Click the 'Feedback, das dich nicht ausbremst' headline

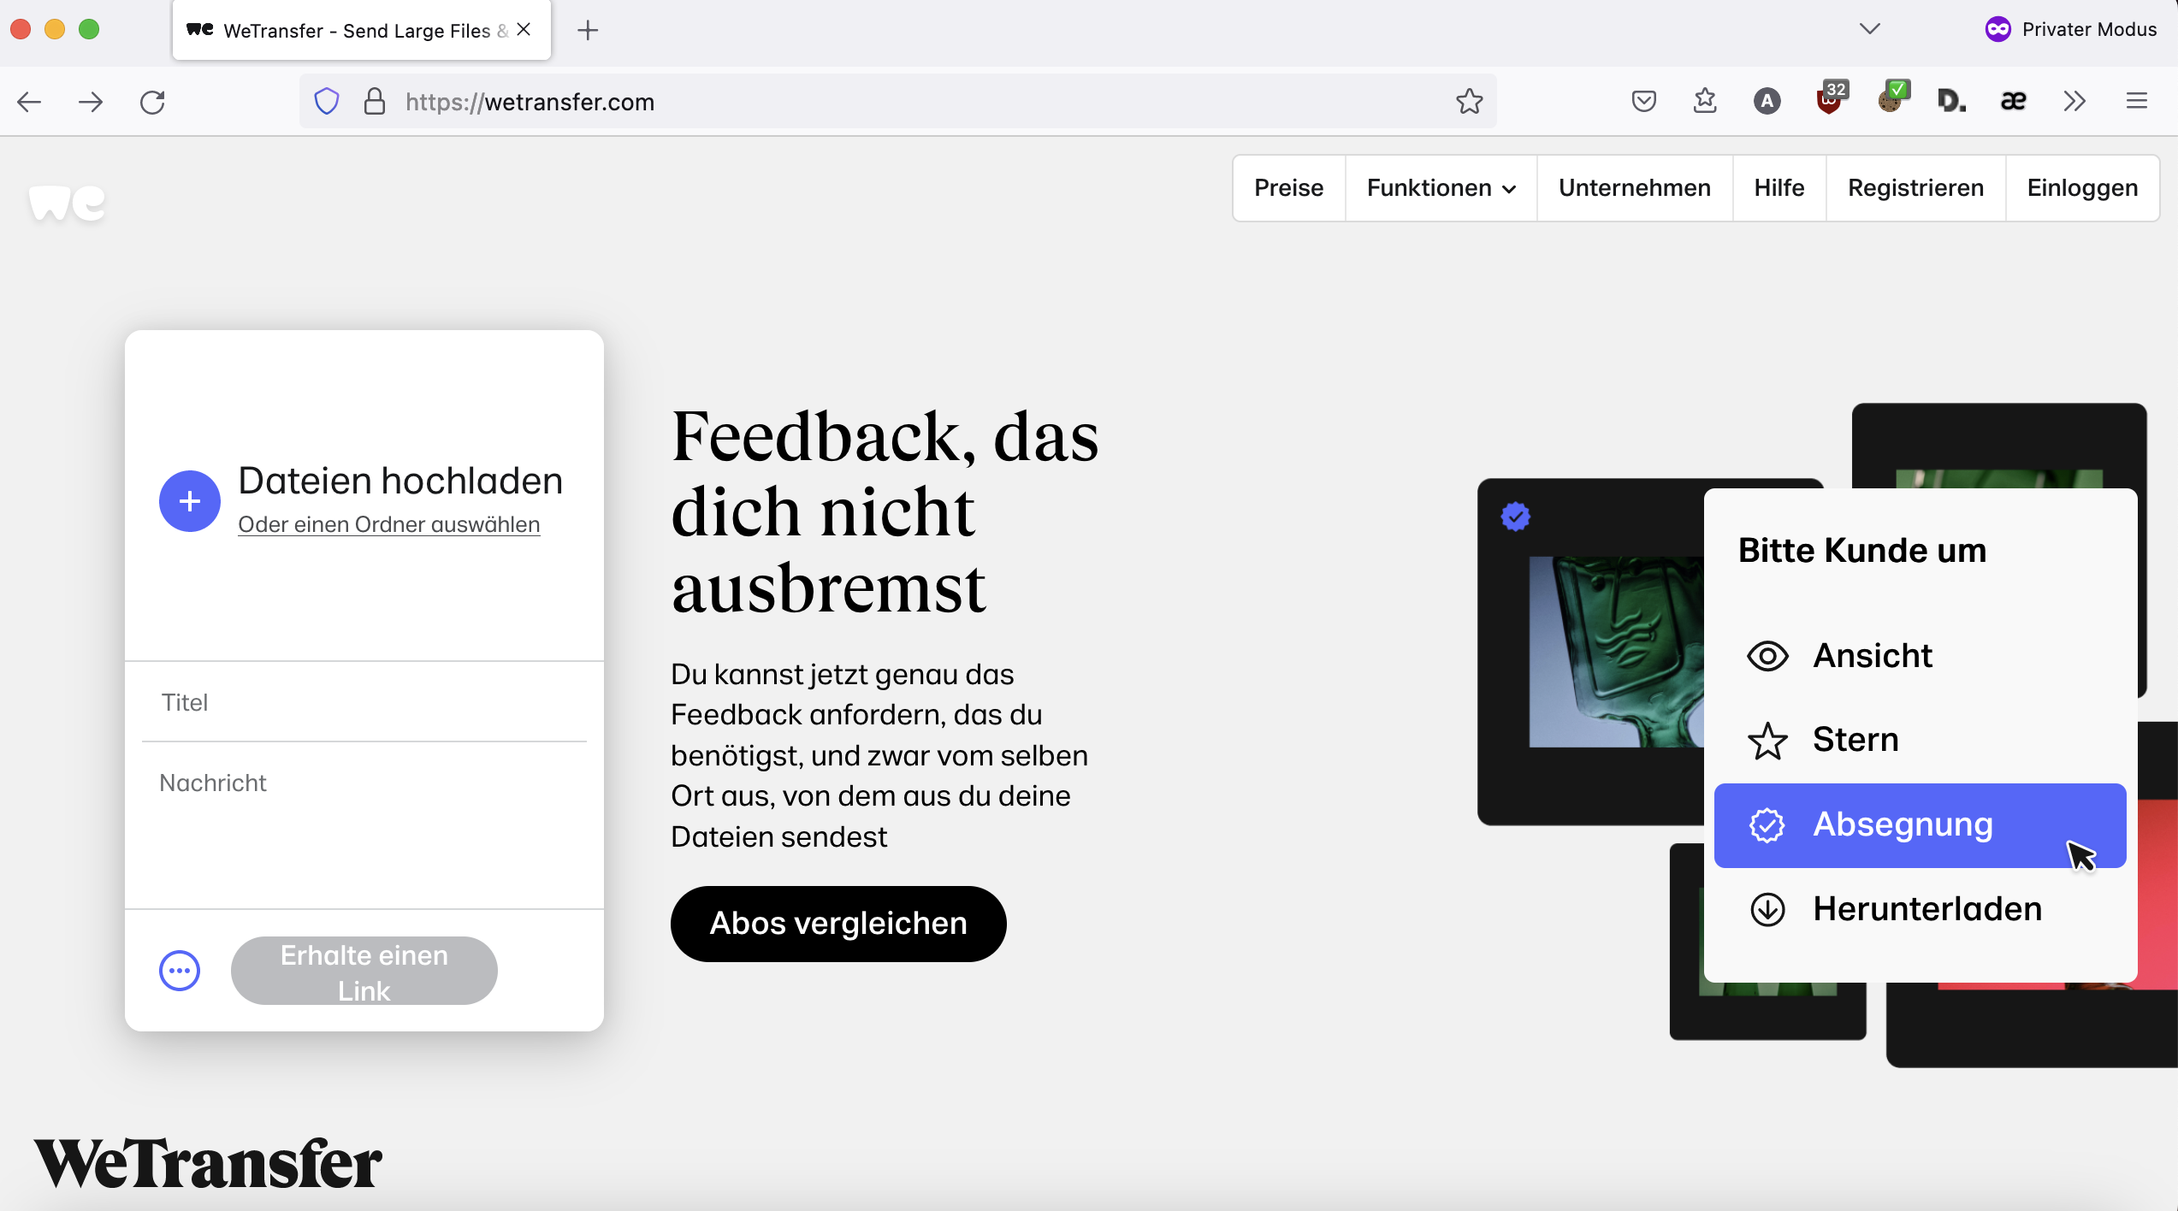click(885, 511)
